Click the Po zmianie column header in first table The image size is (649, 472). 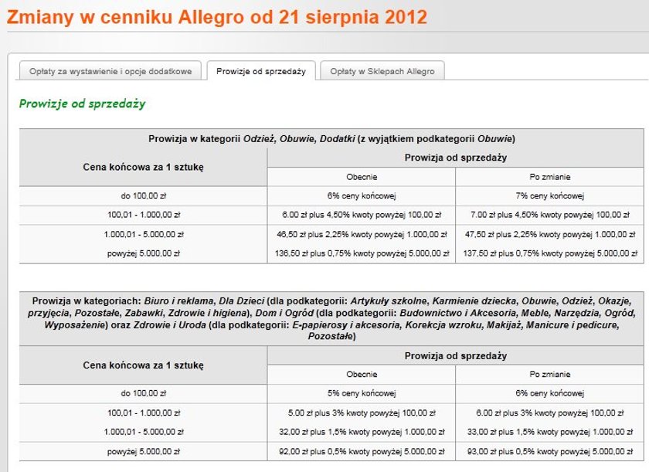point(549,177)
